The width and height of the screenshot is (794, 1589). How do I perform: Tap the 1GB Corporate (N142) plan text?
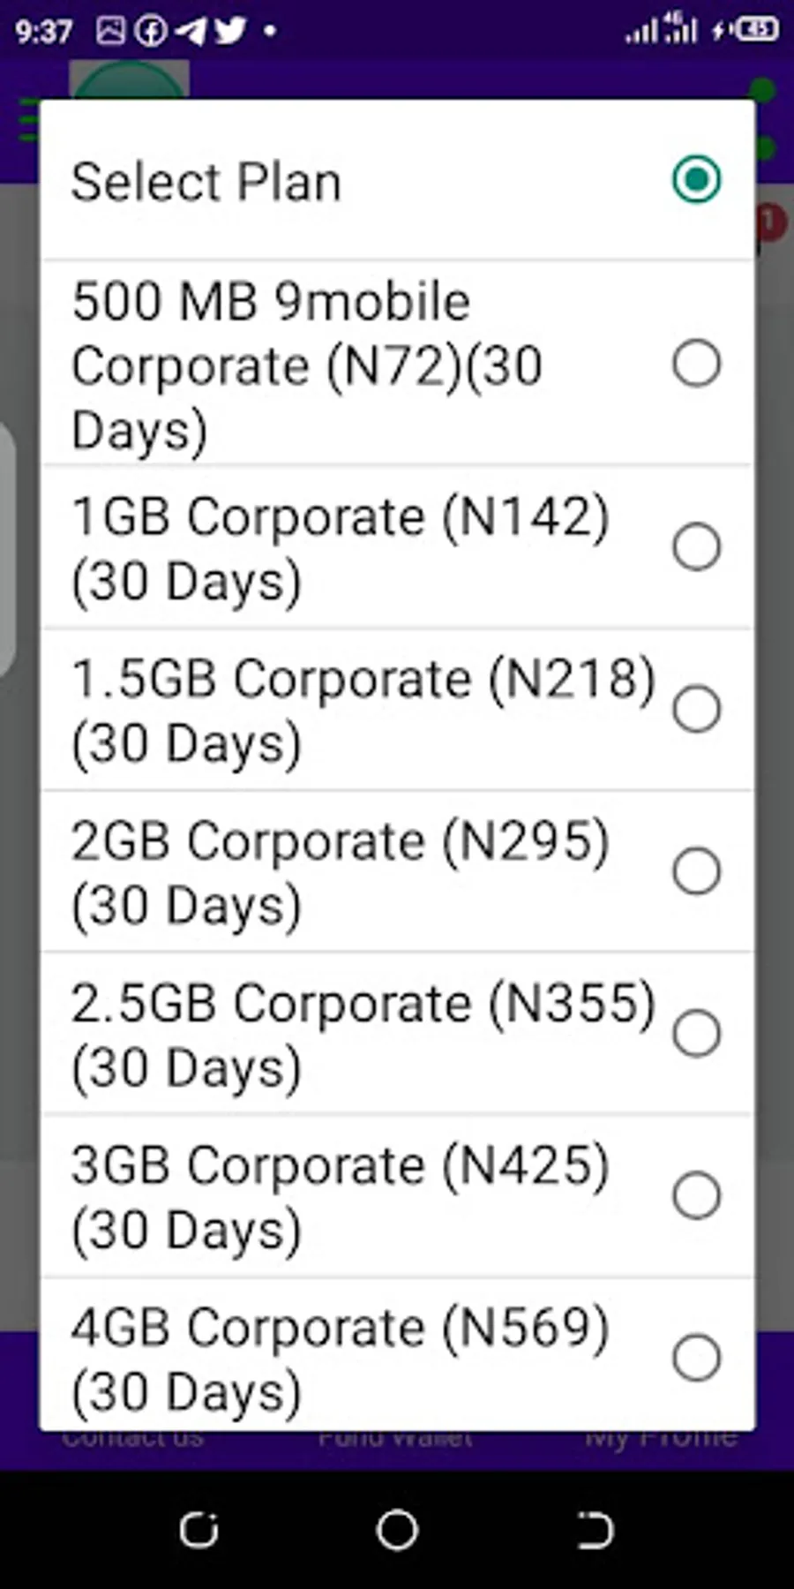point(340,548)
